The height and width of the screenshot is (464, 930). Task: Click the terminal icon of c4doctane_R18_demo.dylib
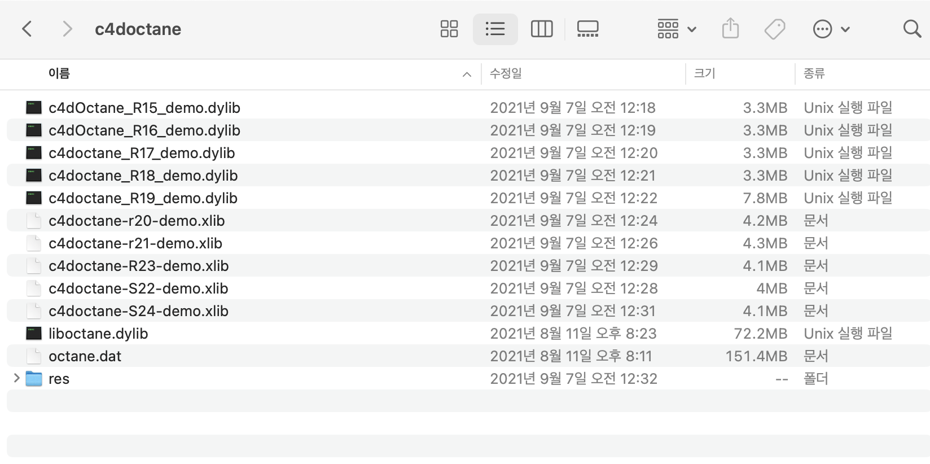34,175
